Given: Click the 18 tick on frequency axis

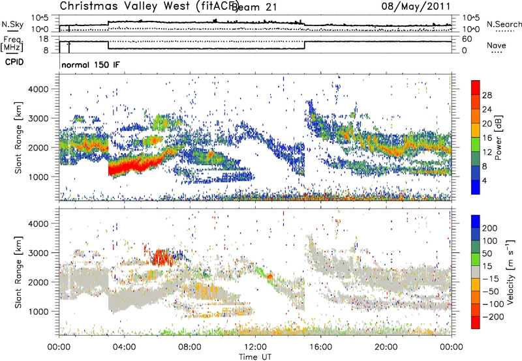Looking at the screenshot, I should [x=44, y=39].
